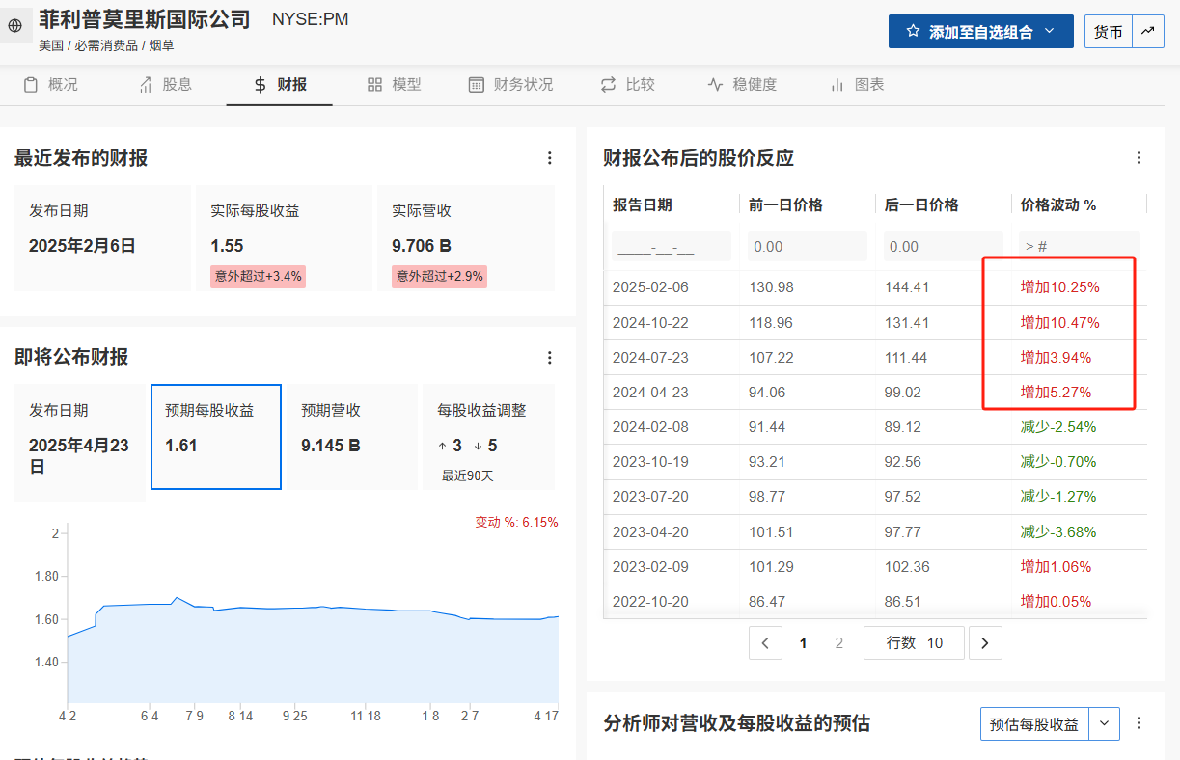
Task: Select the 每股收益调整 card
Action: click(489, 437)
